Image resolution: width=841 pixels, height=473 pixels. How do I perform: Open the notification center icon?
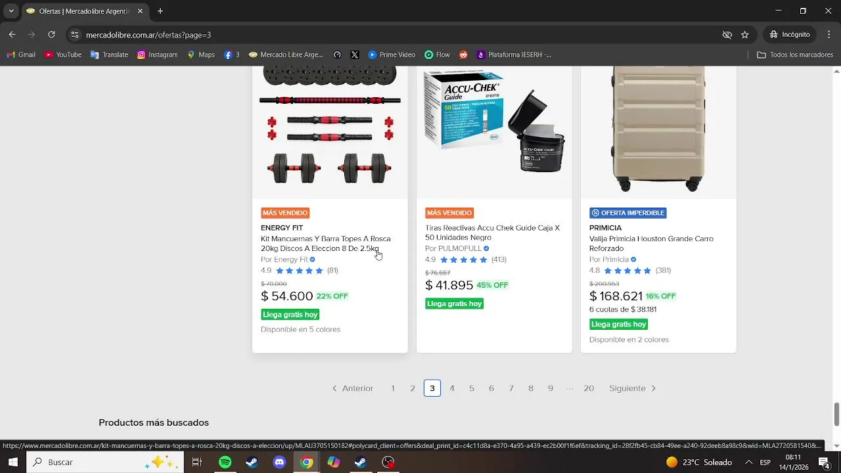(825, 462)
